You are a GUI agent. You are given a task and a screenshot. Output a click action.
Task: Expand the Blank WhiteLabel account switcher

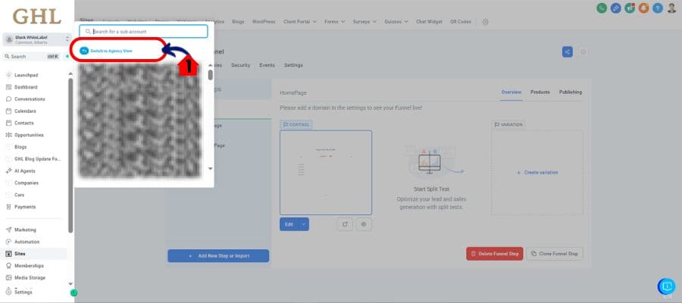(x=66, y=39)
